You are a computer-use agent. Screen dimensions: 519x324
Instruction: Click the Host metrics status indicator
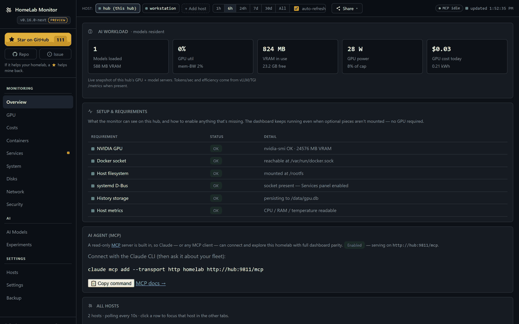93,210
